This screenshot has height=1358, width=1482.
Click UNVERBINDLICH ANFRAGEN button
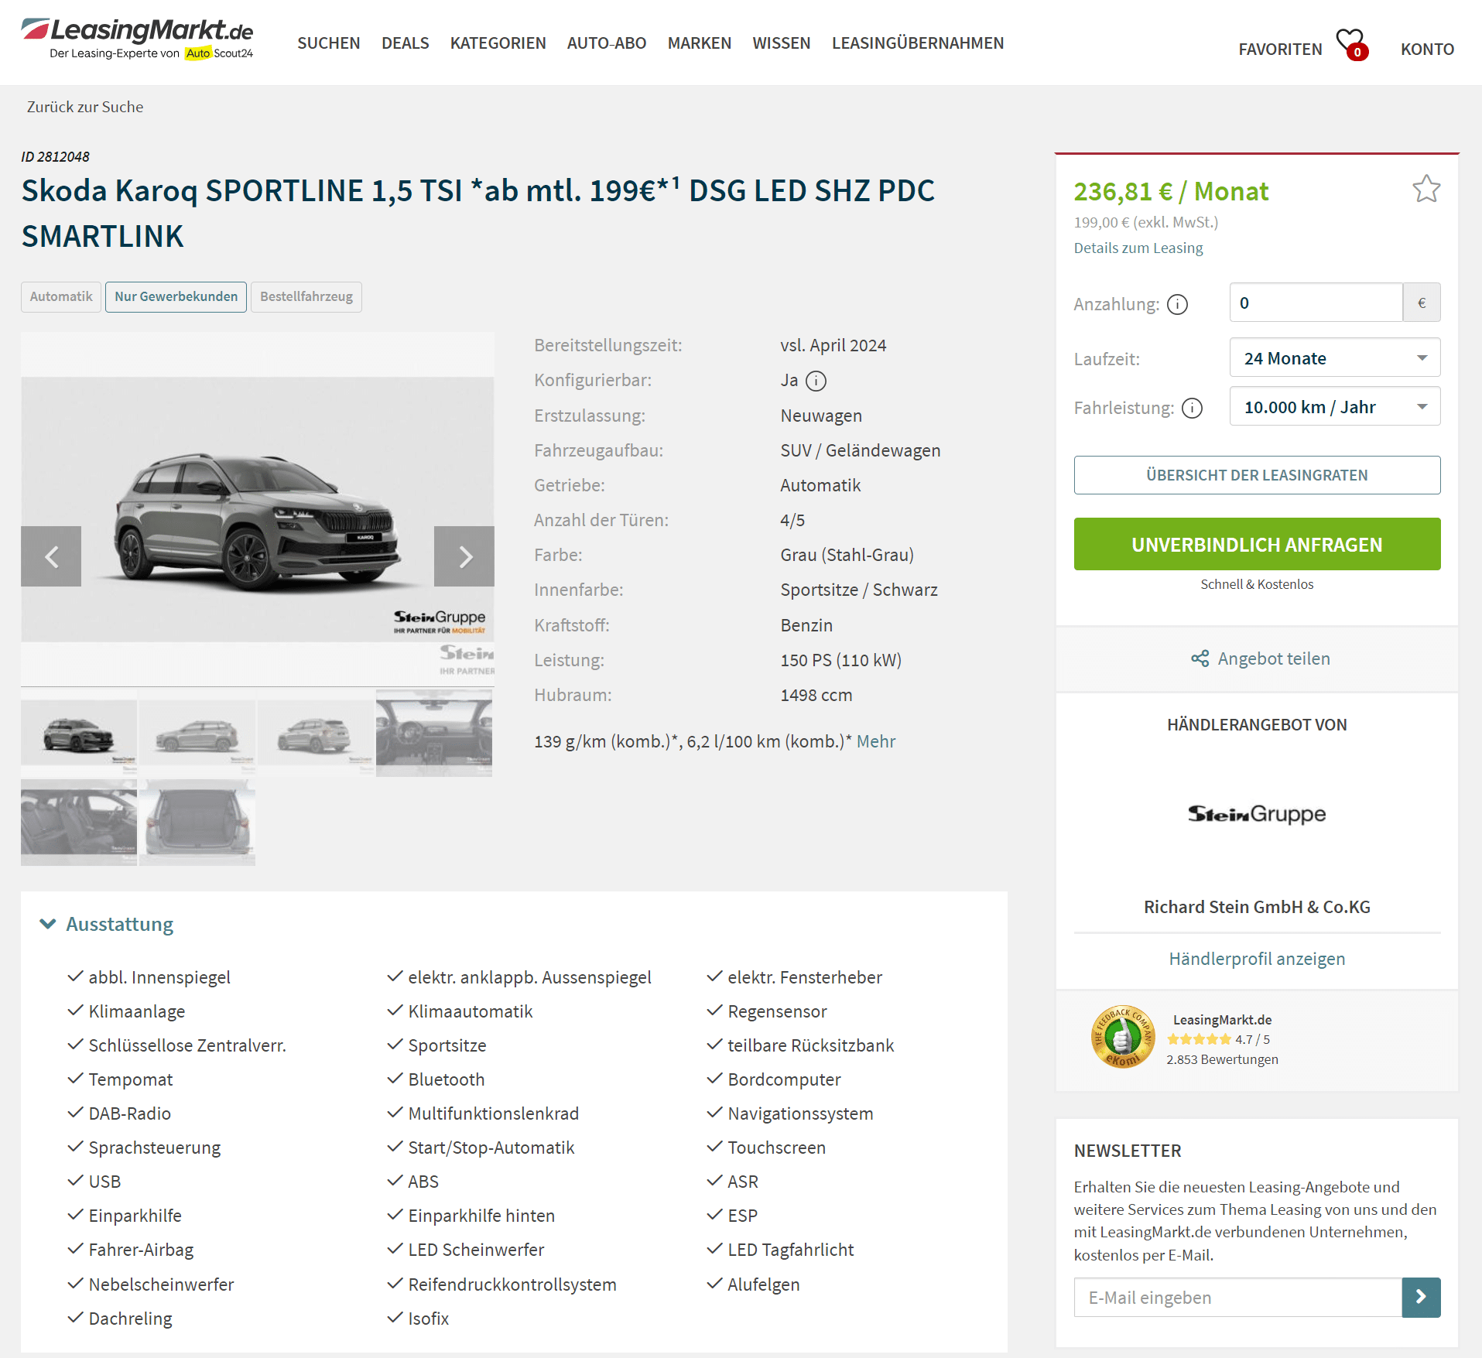pyautogui.click(x=1257, y=544)
